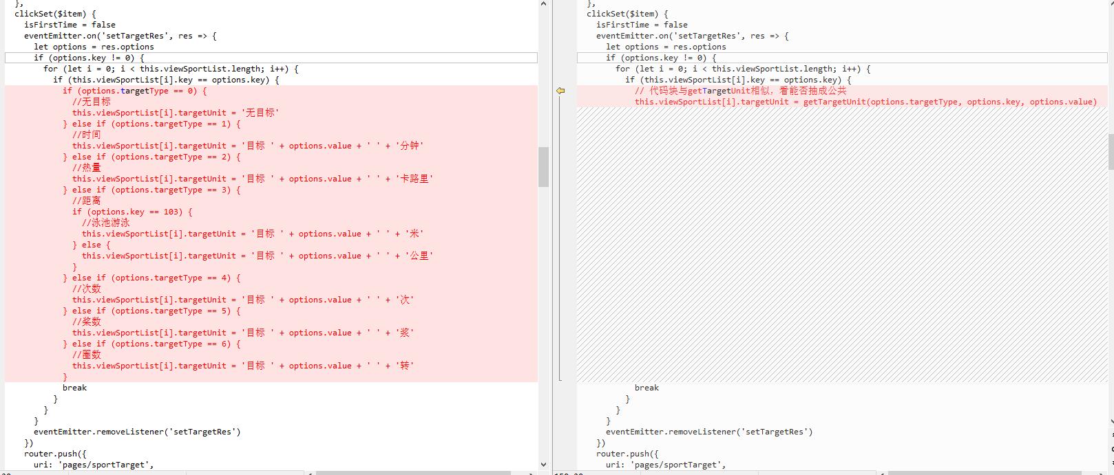Click the targetUnit line ending with '米'
This screenshot has height=475, width=1114.
click(x=253, y=234)
